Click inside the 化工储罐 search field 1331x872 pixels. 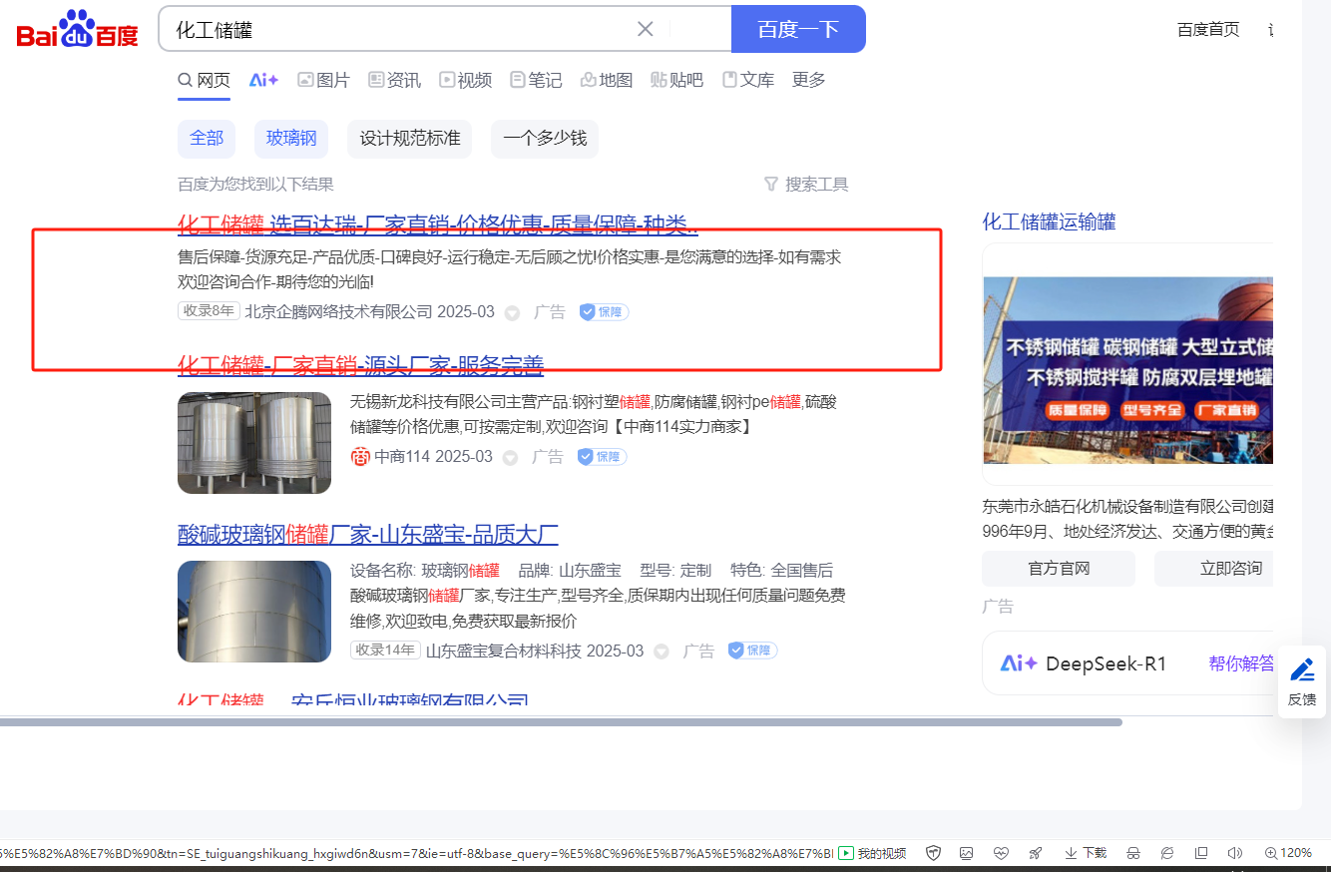tap(399, 29)
